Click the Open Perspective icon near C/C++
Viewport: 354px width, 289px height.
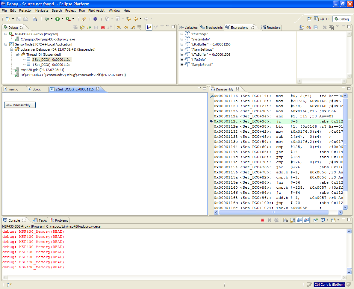click(x=309, y=19)
